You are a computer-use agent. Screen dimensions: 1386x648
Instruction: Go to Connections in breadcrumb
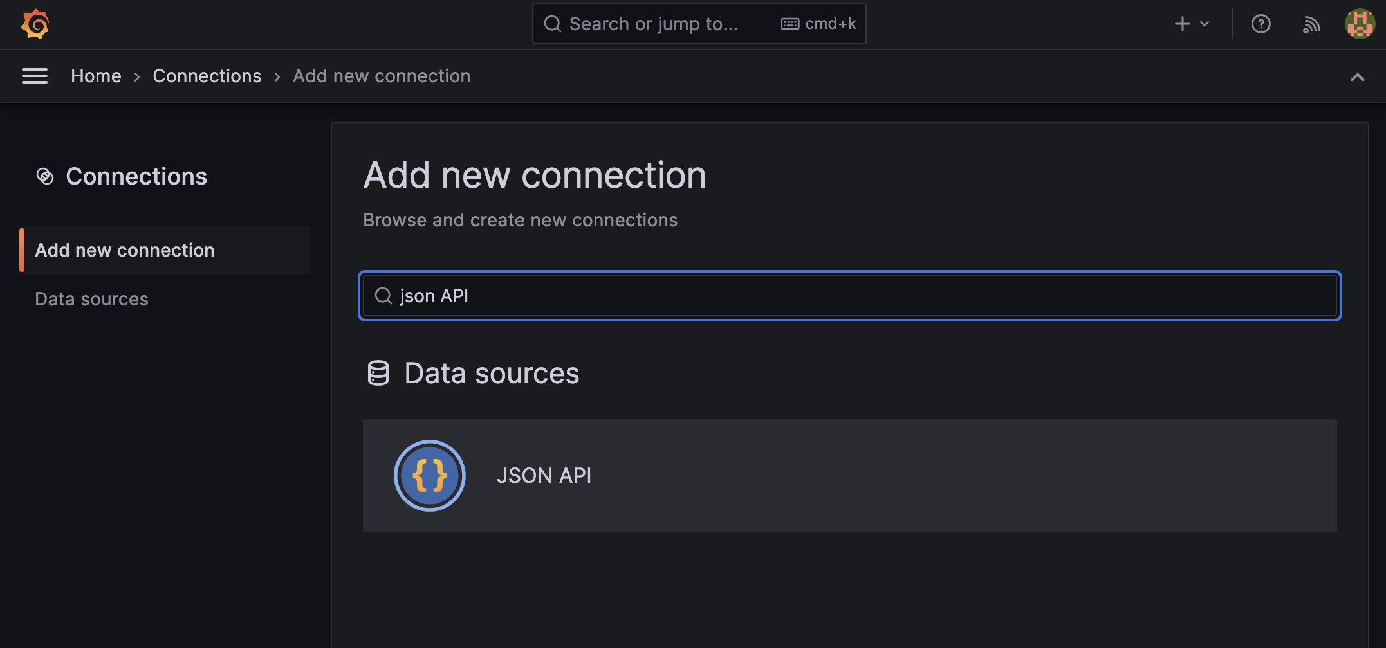[x=207, y=76]
